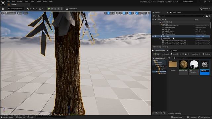
Task: Open the File menu
Action: coord(8,1)
